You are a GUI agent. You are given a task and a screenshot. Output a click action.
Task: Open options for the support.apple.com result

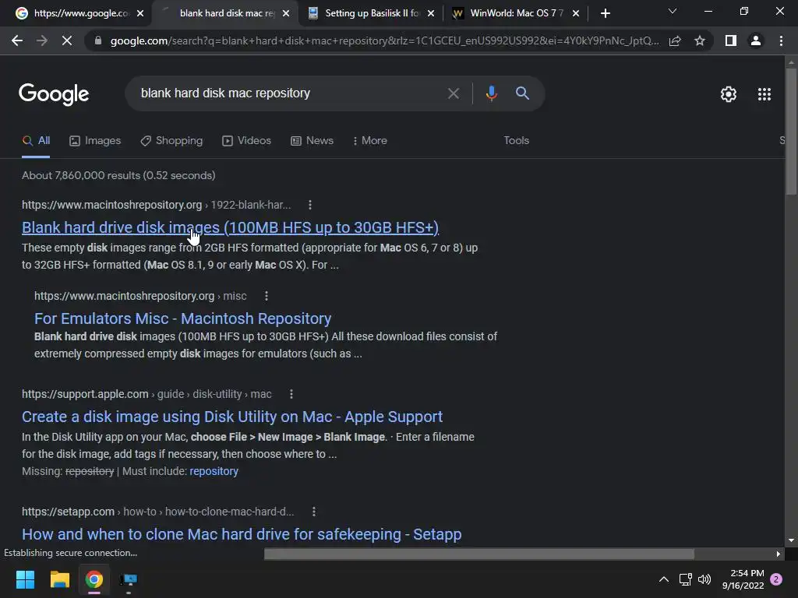(291, 394)
